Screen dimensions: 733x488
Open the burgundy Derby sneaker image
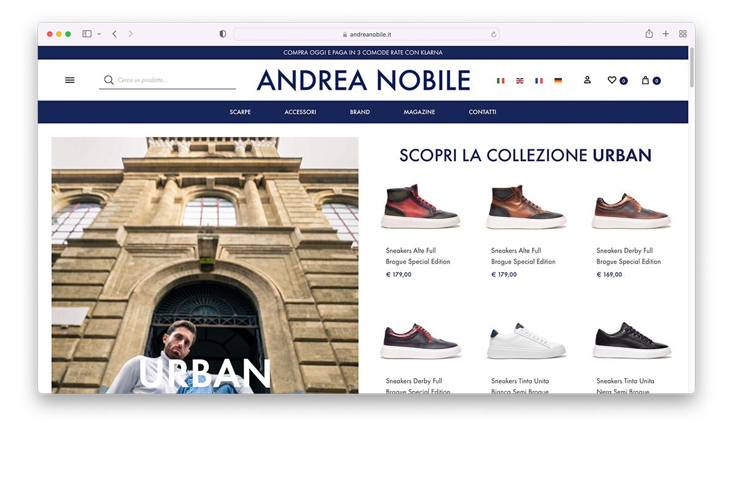click(420, 342)
